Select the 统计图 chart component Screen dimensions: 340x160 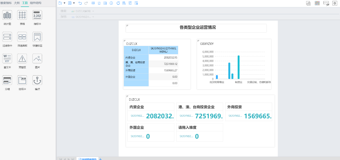[7, 15]
